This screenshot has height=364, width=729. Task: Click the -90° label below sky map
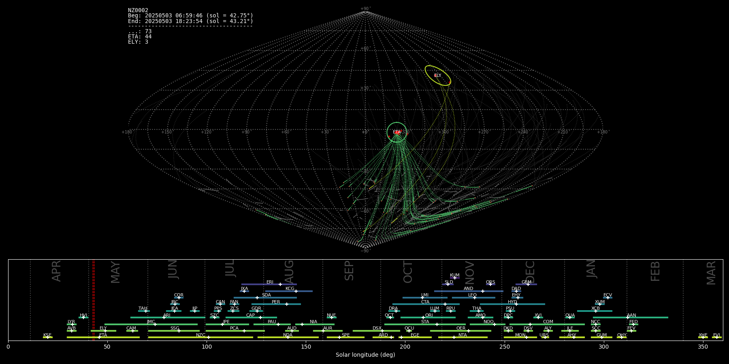pyautogui.click(x=365, y=251)
